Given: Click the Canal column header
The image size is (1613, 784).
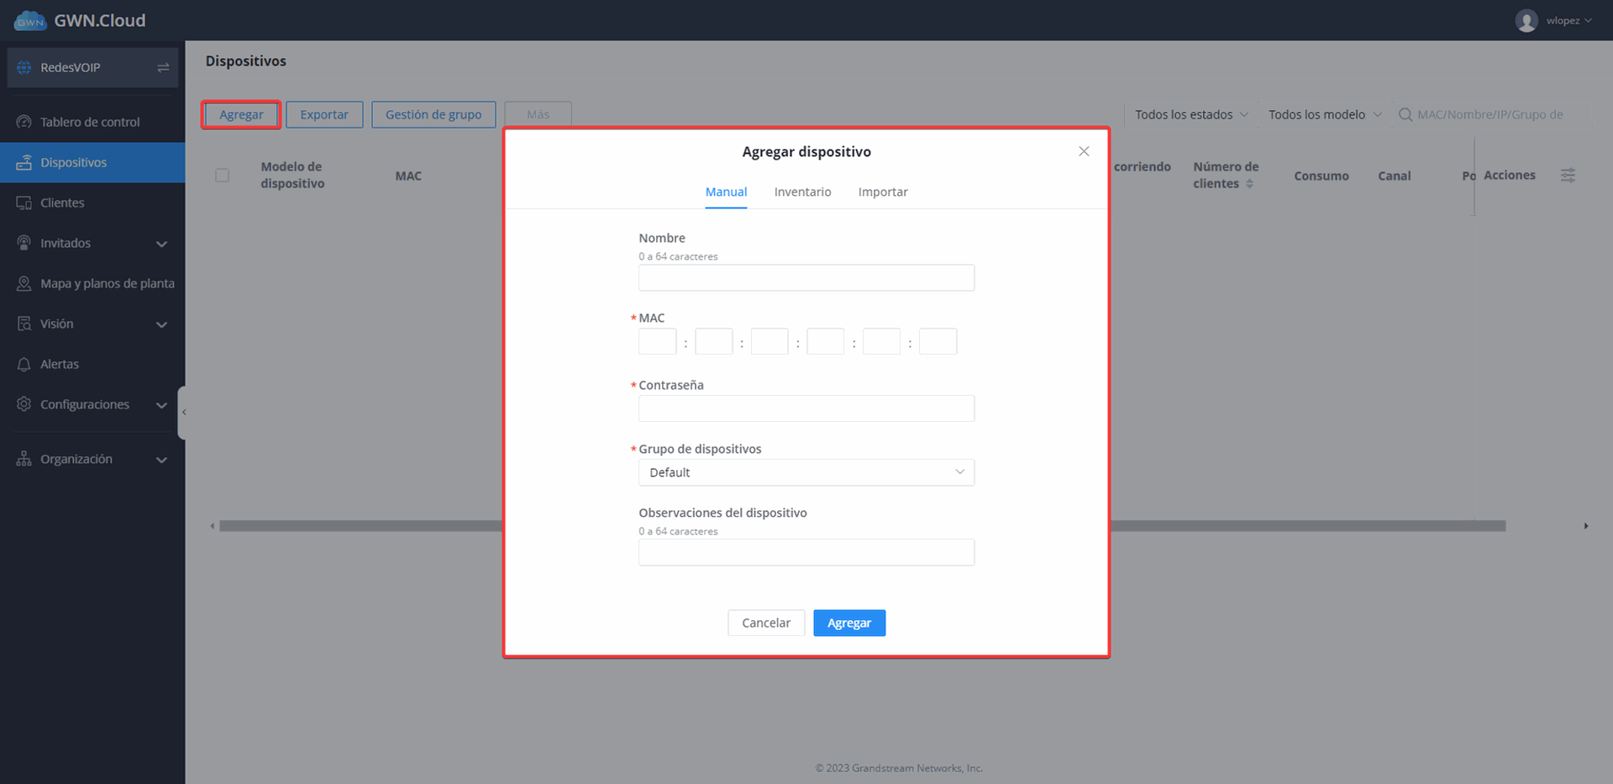Looking at the screenshot, I should pos(1394,176).
